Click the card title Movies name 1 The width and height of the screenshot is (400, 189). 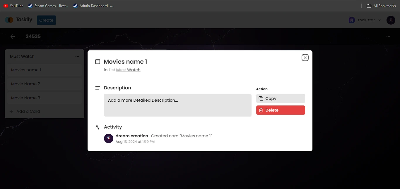point(126,62)
